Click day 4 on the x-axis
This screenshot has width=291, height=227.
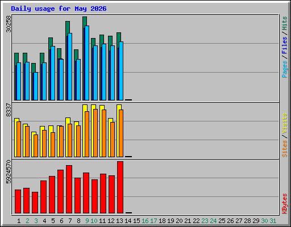click(x=44, y=221)
